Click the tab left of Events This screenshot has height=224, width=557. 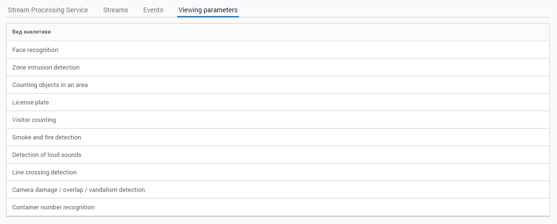(x=115, y=10)
